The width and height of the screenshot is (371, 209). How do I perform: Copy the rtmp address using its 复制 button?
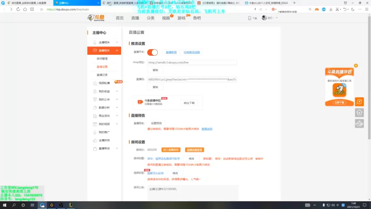coord(155,70)
